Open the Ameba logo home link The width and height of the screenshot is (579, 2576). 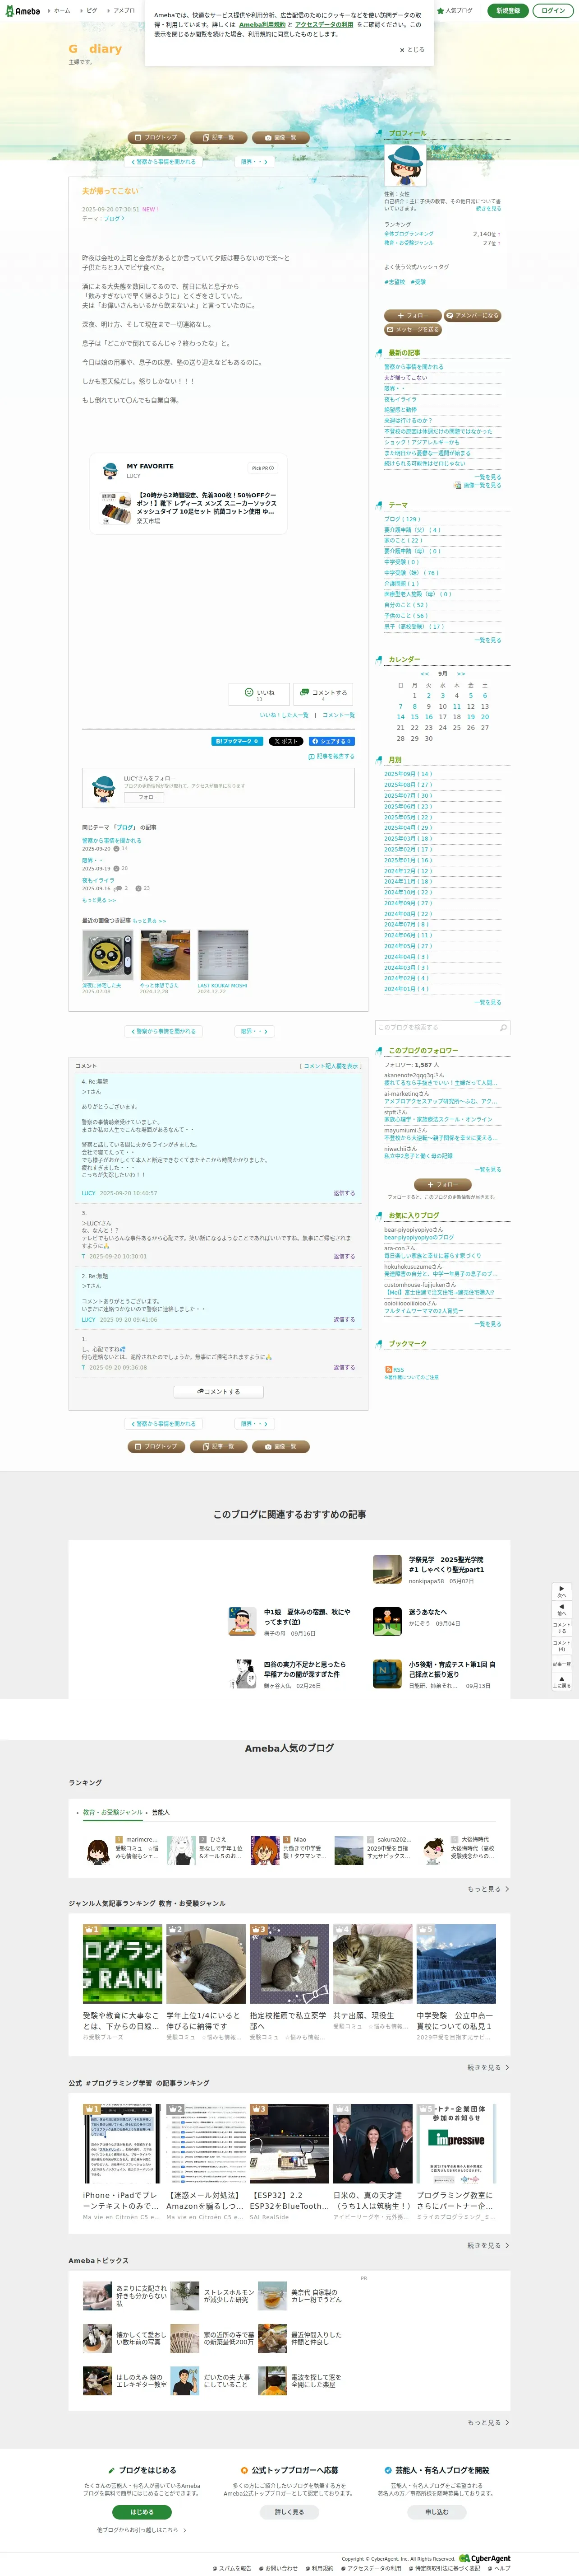(x=22, y=10)
